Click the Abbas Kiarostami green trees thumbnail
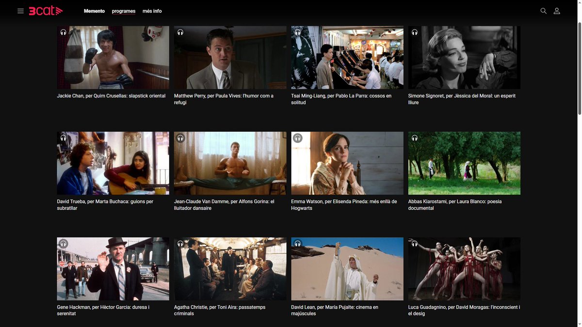The height and width of the screenshot is (327, 582). coord(464,163)
